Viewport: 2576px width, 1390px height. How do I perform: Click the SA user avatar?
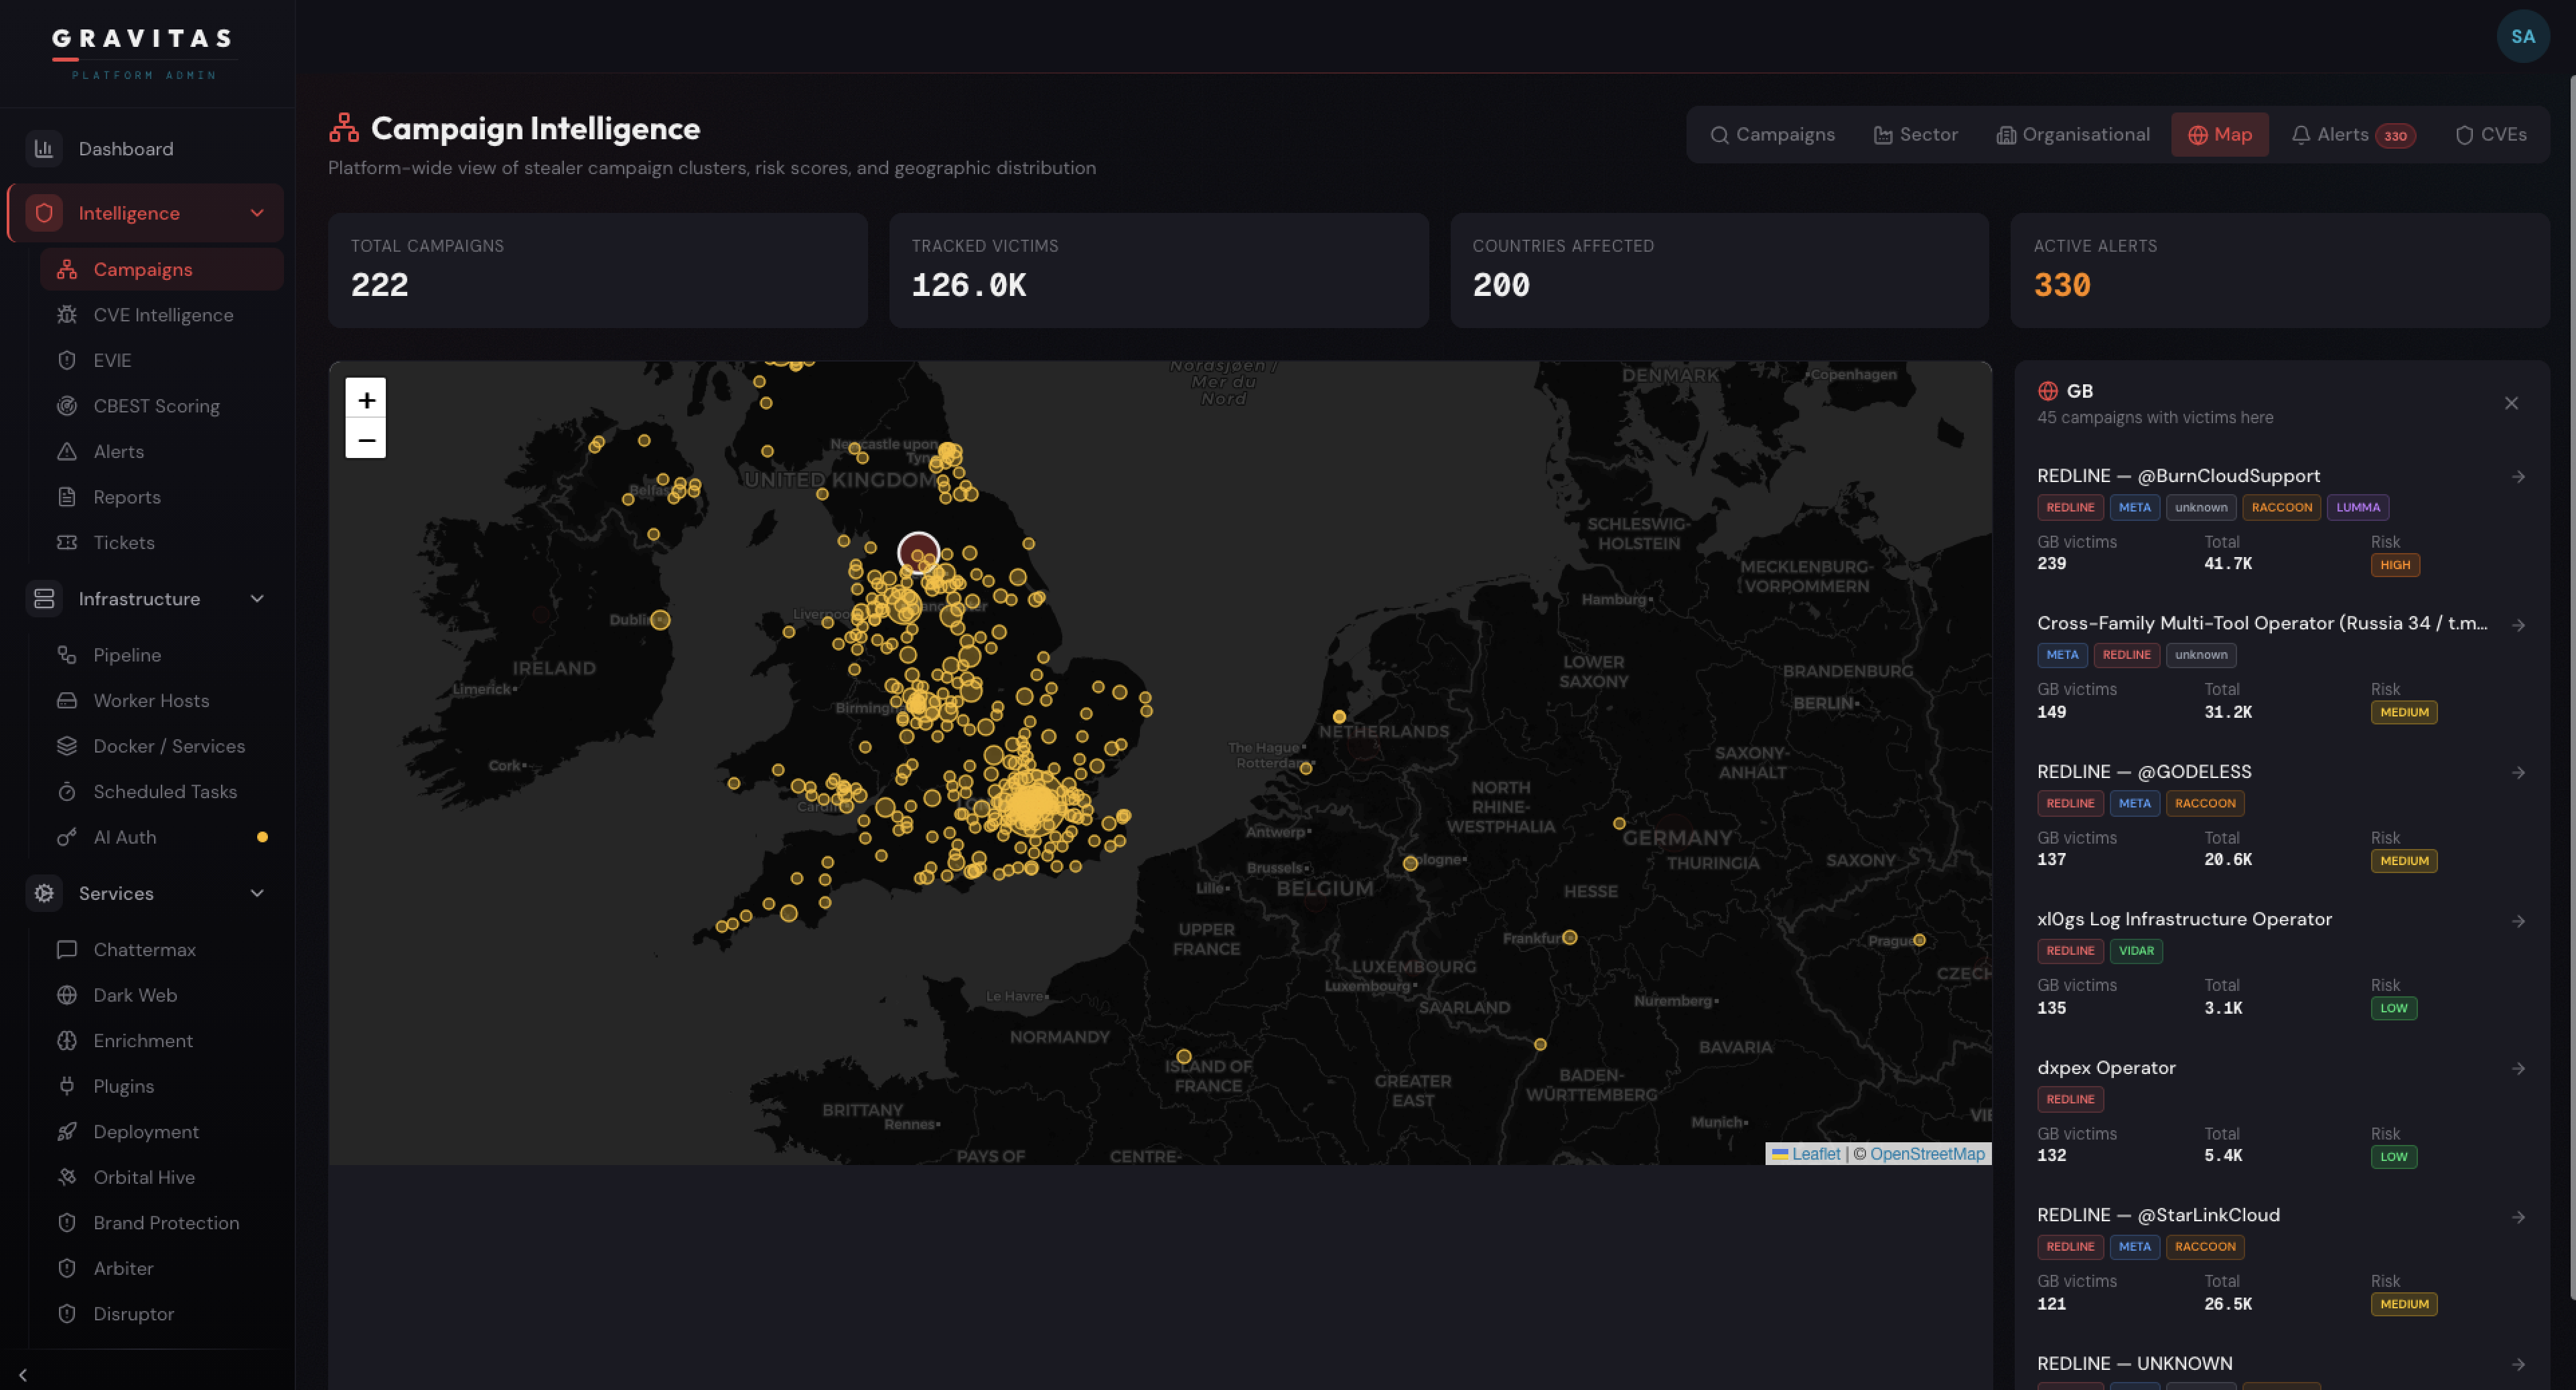pyautogui.click(x=2522, y=37)
